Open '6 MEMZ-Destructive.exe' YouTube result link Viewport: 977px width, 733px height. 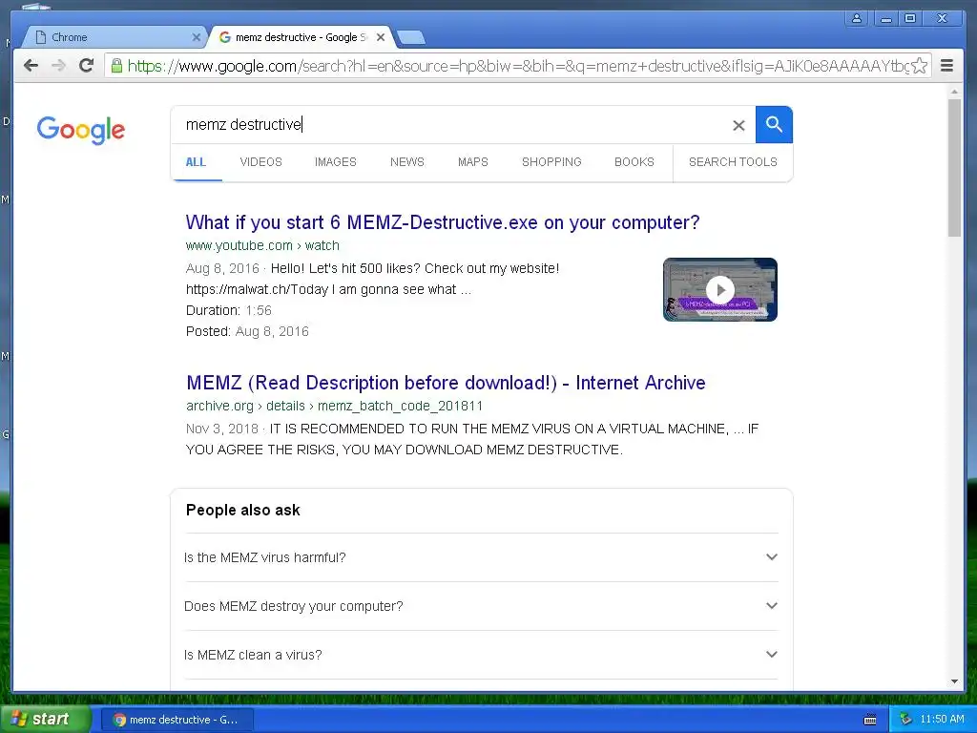click(443, 222)
